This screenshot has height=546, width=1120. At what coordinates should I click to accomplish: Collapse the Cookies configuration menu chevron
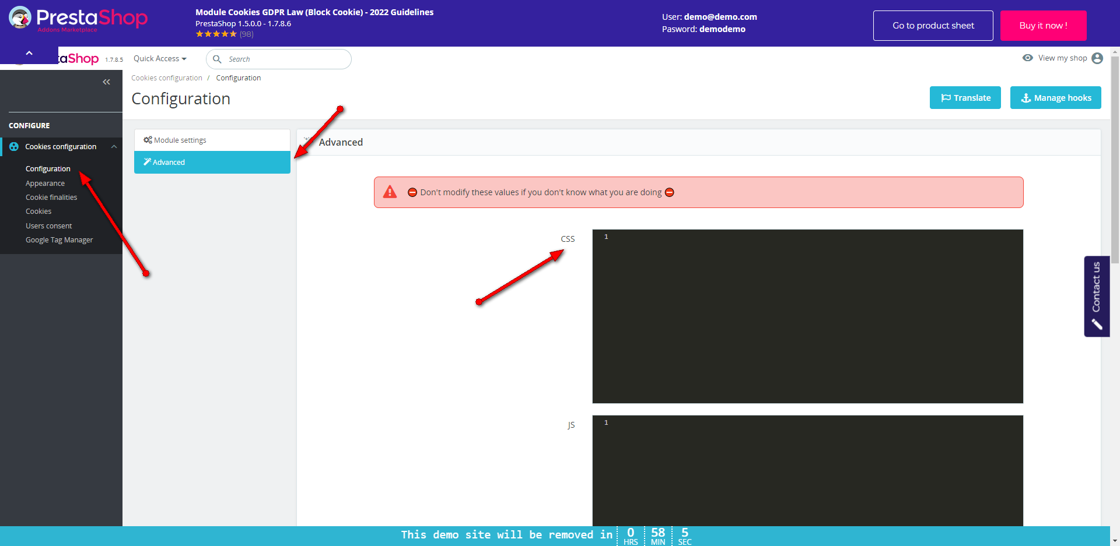(114, 147)
